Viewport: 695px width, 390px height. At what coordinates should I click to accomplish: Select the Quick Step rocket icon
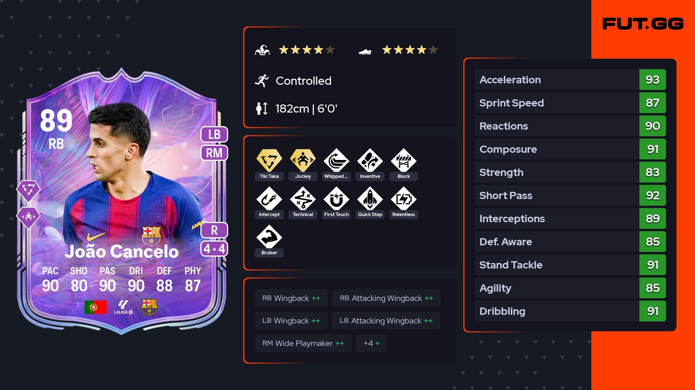tap(370, 198)
